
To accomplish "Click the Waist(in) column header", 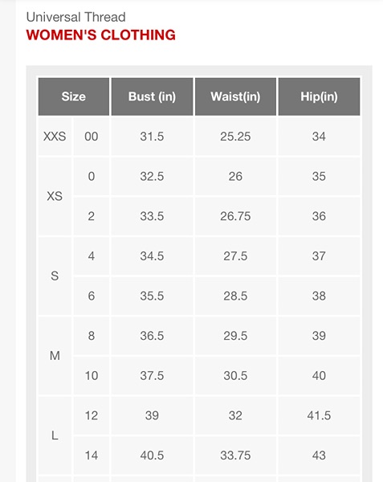I will 235,96.
